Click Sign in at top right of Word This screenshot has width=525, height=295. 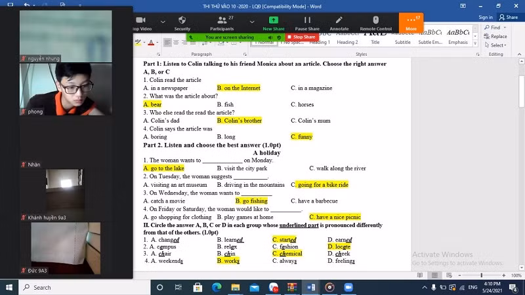[x=486, y=17]
